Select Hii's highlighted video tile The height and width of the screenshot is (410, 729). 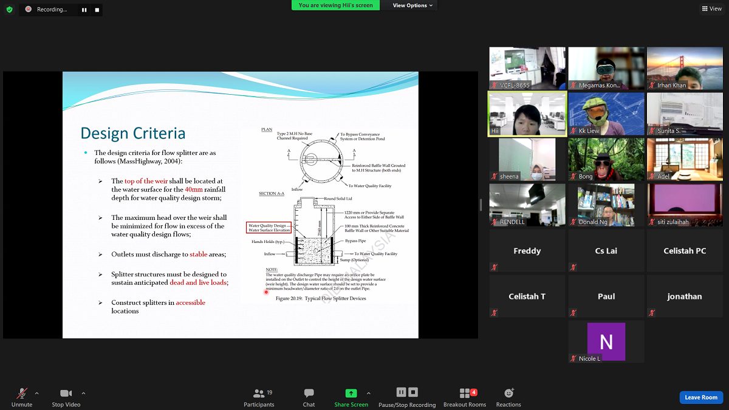(x=527, y=114)
